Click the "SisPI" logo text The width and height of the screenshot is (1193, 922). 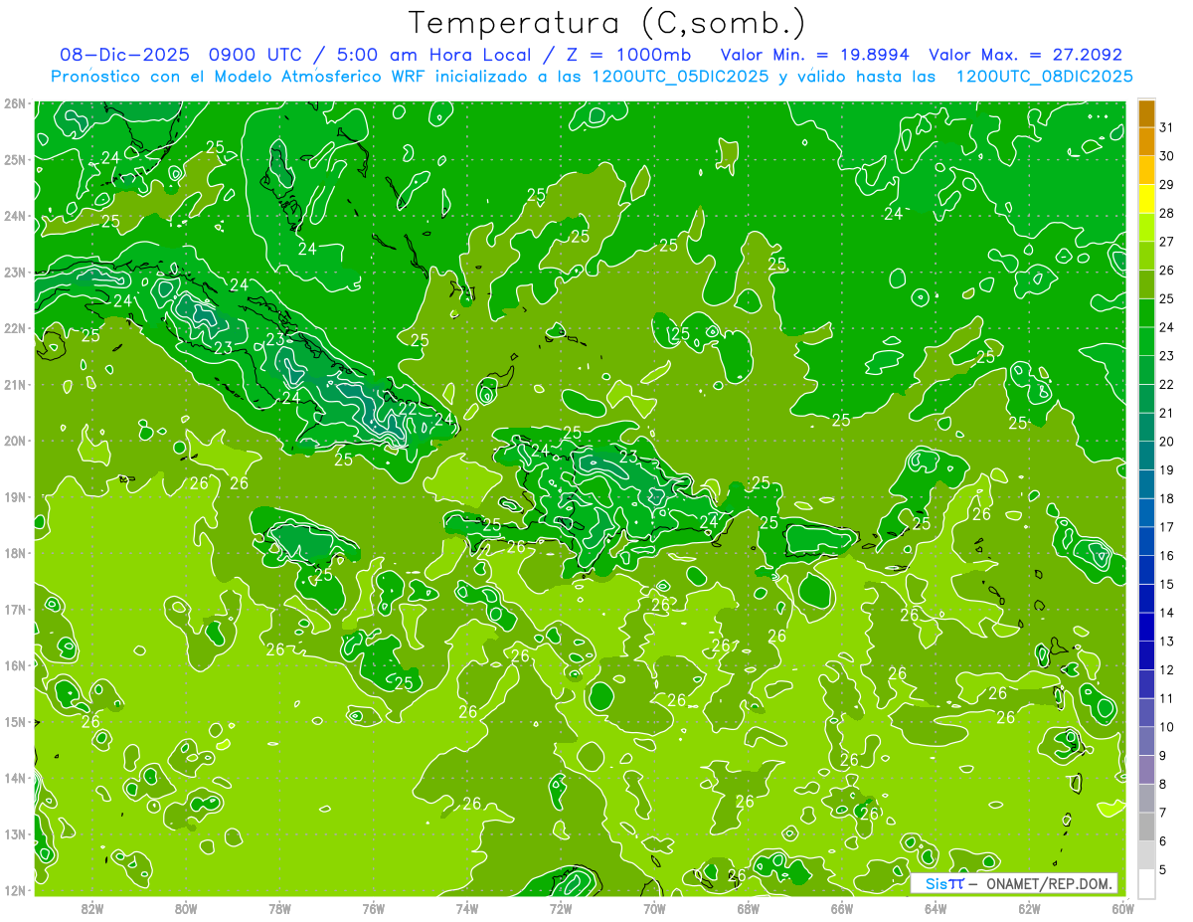point(944,883)
